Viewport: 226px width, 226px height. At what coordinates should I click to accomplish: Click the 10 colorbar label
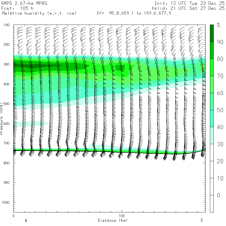[220, 178]
